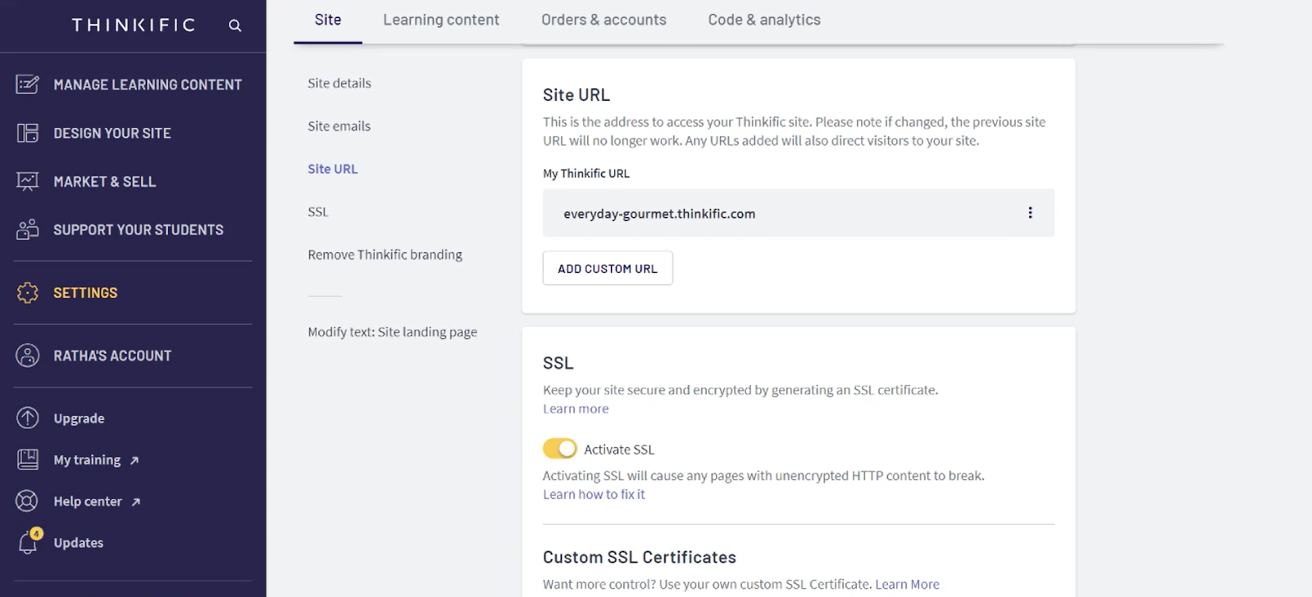The height and width of the screenshot is (597, 1312).
Task: Select Site emails in side menu
Action: (339, 126)
